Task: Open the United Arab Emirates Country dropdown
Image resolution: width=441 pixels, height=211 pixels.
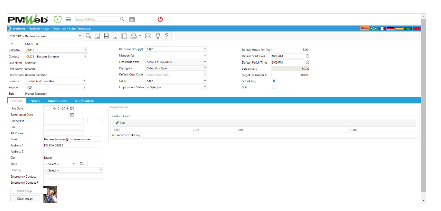Action: (x=84, y=81)
